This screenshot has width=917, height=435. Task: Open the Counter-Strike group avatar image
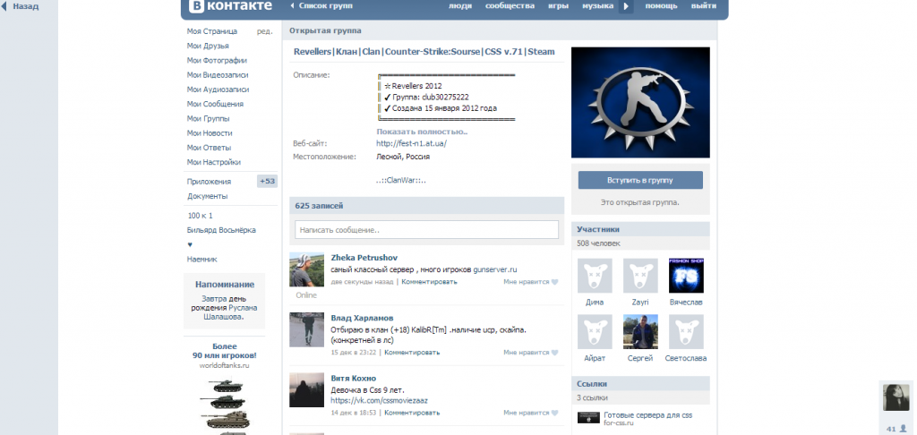[640, 102]
